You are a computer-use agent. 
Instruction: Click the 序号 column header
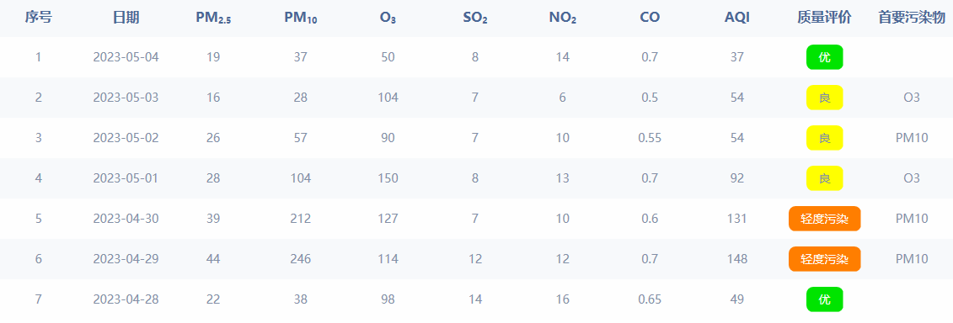coord(38,18)
